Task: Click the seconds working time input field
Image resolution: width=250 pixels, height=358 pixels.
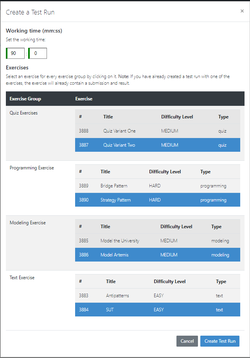Action: 38,53
